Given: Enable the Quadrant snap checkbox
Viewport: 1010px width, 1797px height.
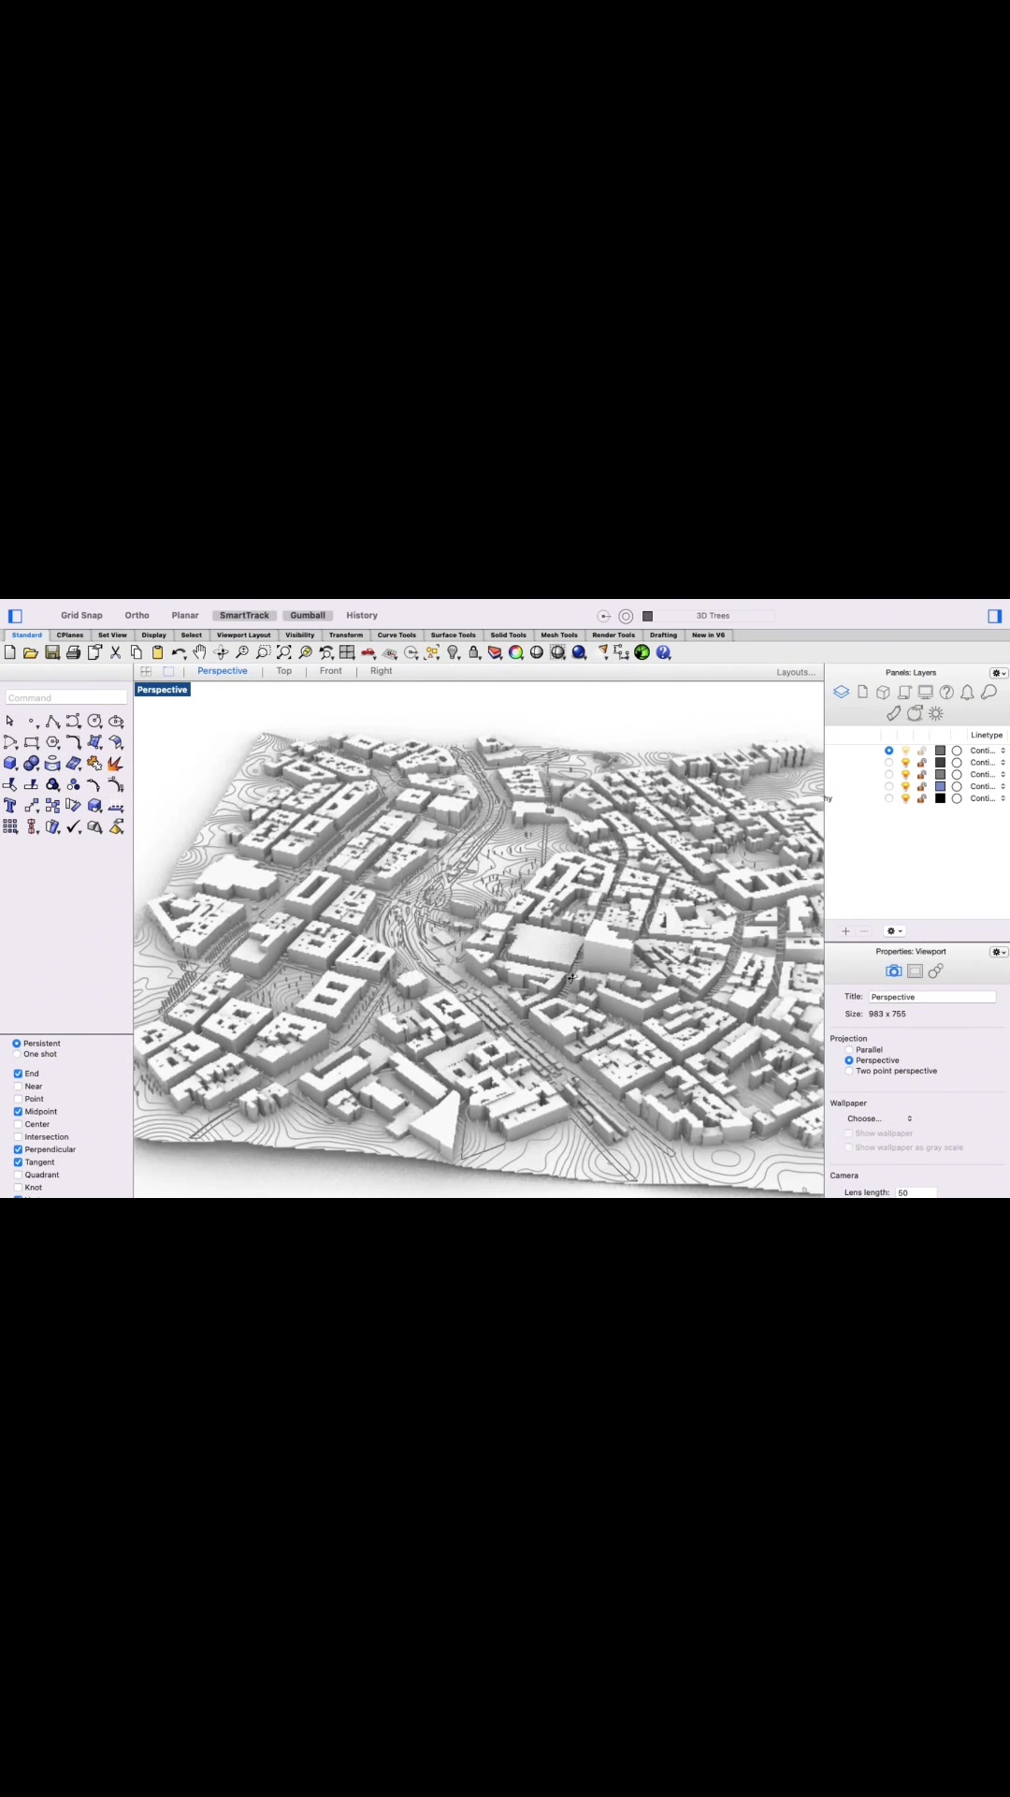Looking at the screenshot, I should (18, 1175).
